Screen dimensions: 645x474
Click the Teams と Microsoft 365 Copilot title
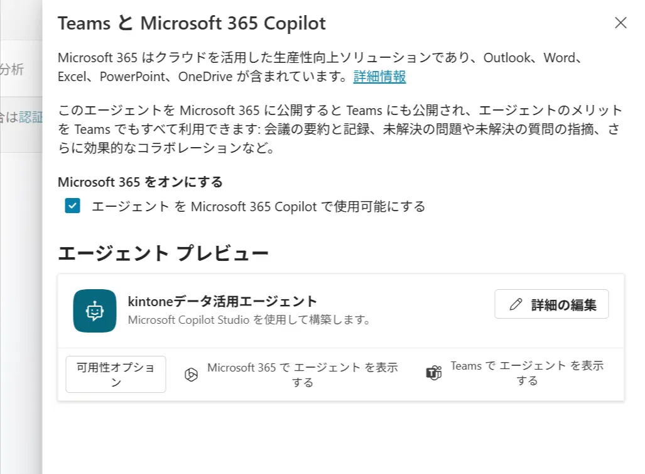pyautogui.click(x=192, y=24)
